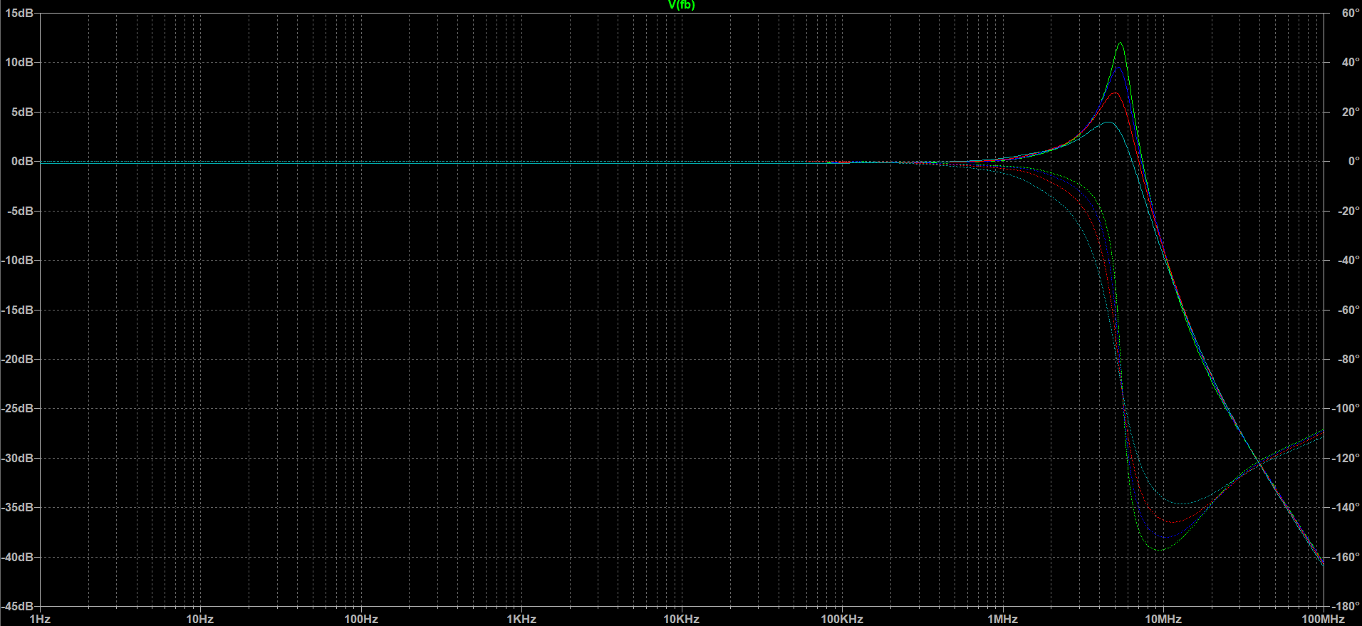
Task: Click the 10MHz frequency axis label
Action: [x=1163, y=620]
